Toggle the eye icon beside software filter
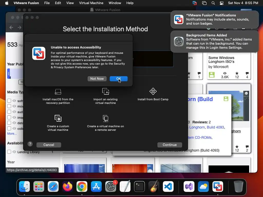This screenshot has width=263, height=197. pos(14,101)
